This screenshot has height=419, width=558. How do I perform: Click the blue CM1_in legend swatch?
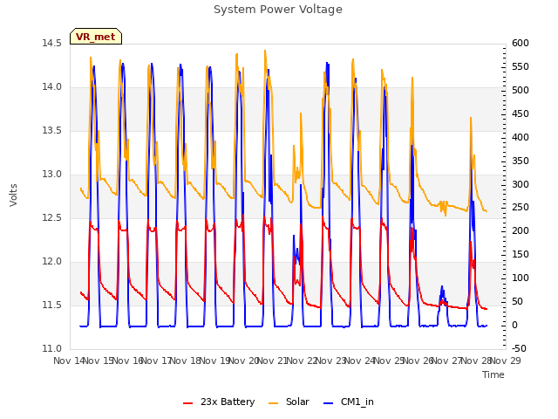(328, 403)
